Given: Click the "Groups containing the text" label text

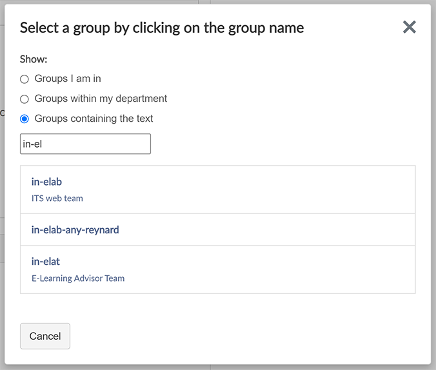Looking at the screenshot, I should click(94, 119).
